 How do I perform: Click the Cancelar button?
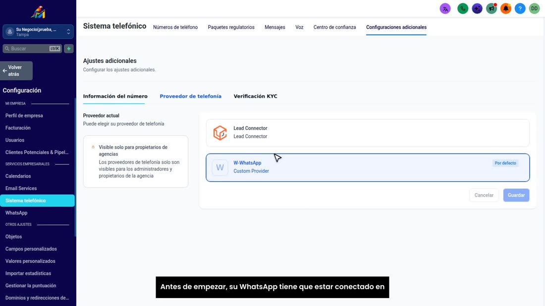pos(484,195)
